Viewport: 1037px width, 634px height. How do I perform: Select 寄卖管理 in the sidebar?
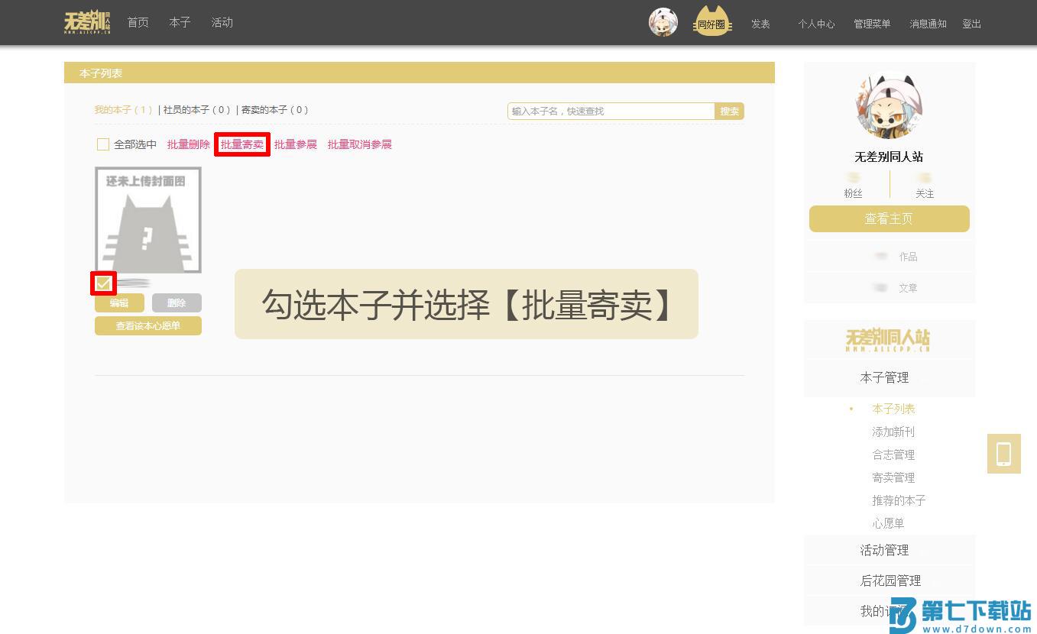click(x=893, y=477)
